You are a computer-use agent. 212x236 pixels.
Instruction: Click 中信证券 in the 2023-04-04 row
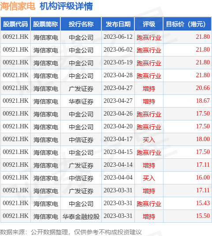[81, 178]
